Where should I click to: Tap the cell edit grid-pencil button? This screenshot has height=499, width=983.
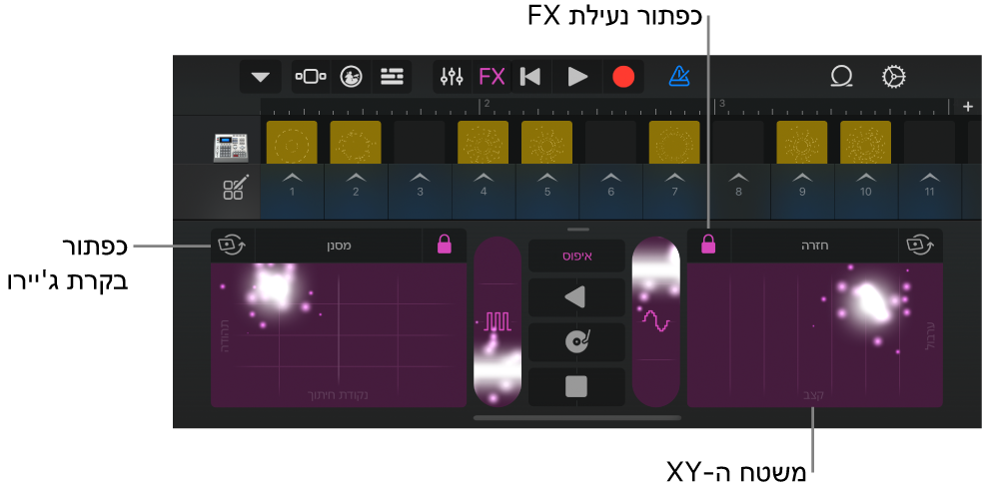click(x=235, y=188)
